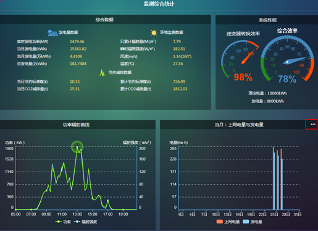This screenshot has height=231, width=318.
Task: Select the 综合数据 panel header
Action: click(105, 20)
